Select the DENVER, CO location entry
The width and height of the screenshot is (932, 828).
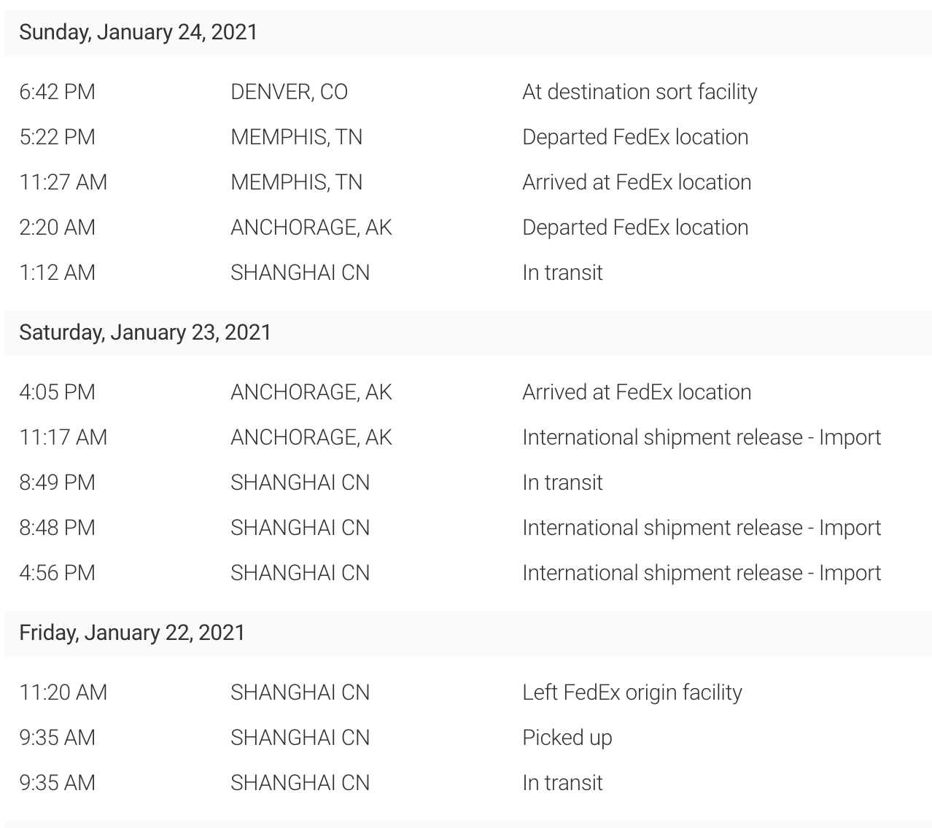pyautogui.click(x=289, y=92)
